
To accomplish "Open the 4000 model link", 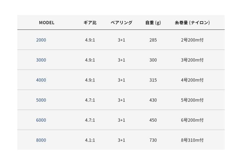I will tap(41, 80).
